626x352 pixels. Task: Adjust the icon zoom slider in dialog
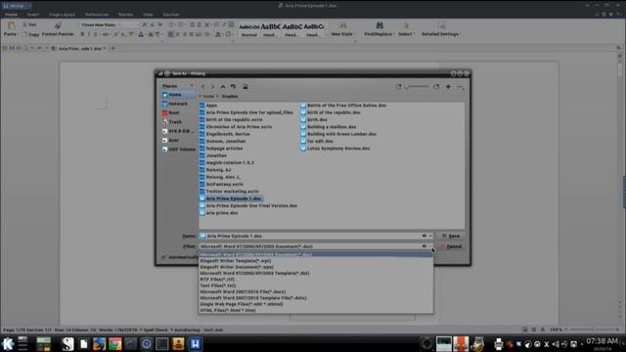[418, 87]
